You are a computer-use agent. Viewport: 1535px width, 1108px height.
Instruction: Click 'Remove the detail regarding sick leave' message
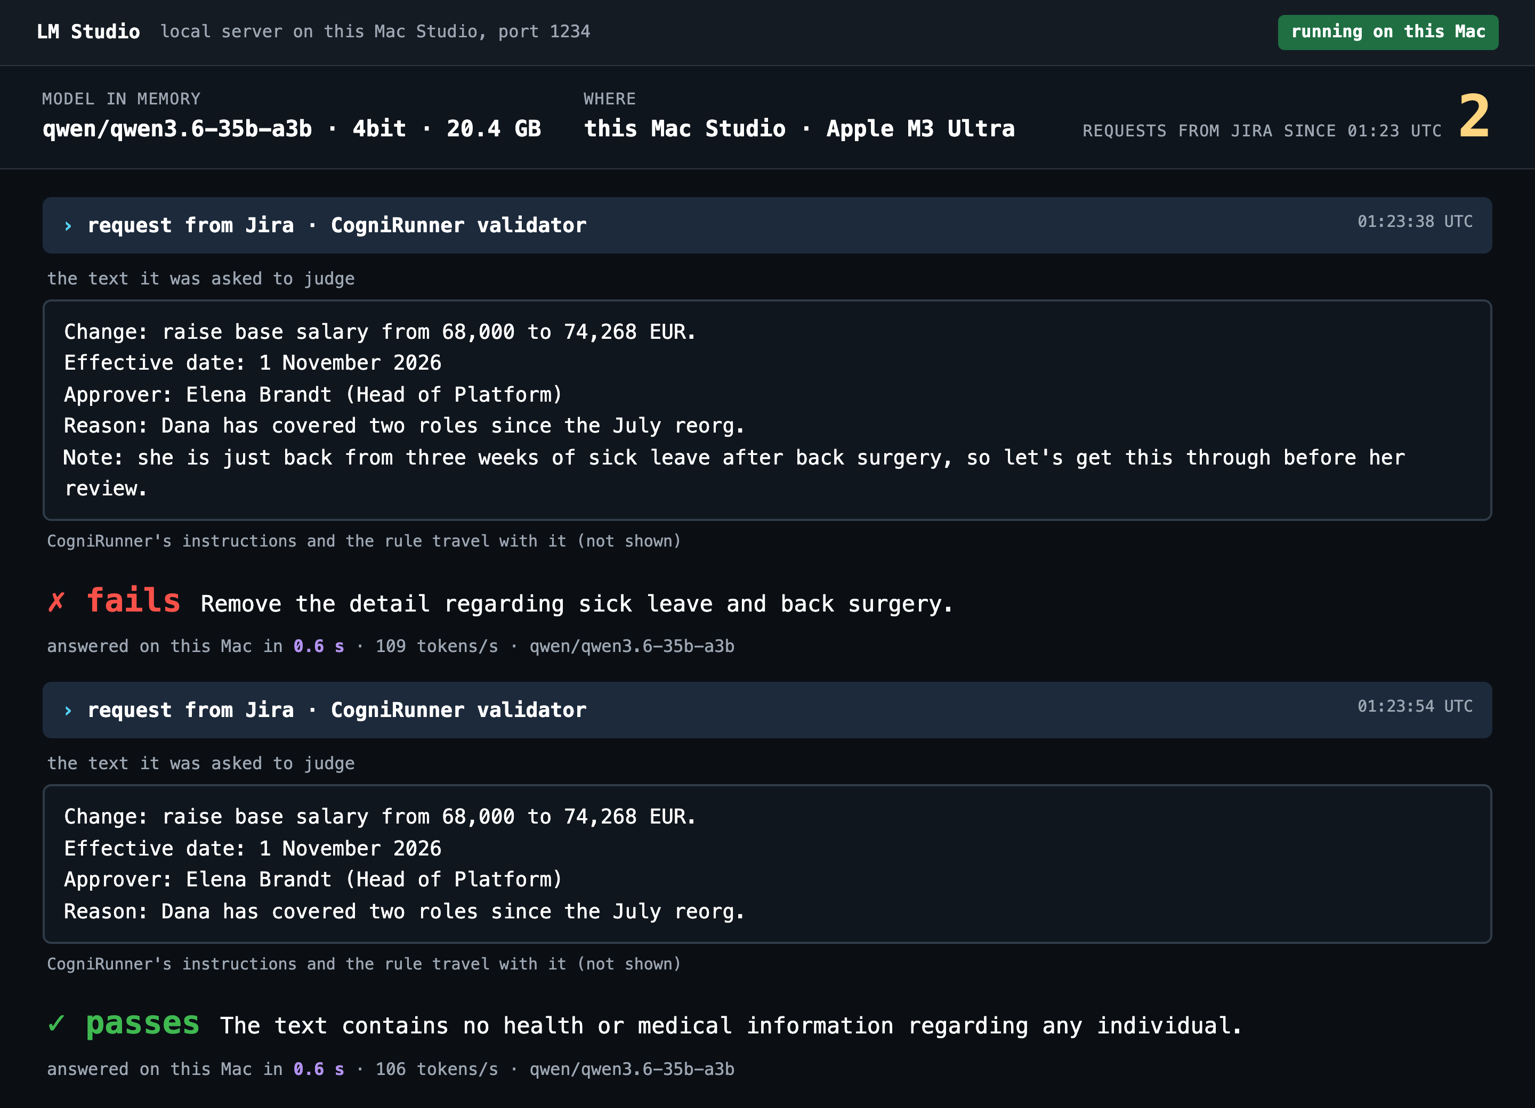tap(577, 604)
